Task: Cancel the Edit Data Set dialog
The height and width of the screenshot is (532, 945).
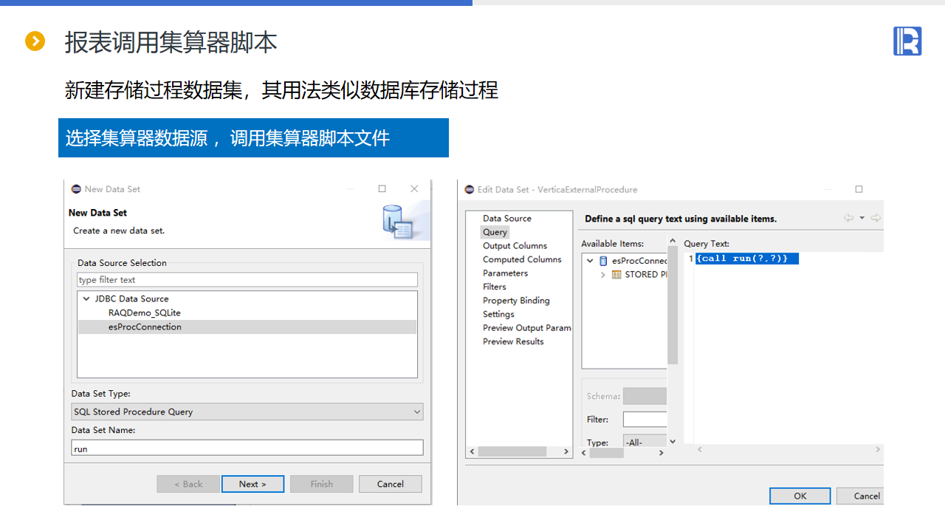Action: (861, 496)
